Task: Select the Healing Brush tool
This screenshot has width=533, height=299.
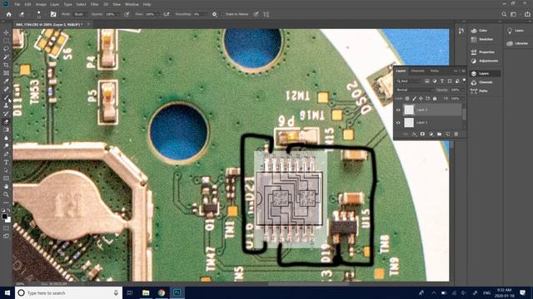Action: 6,90
